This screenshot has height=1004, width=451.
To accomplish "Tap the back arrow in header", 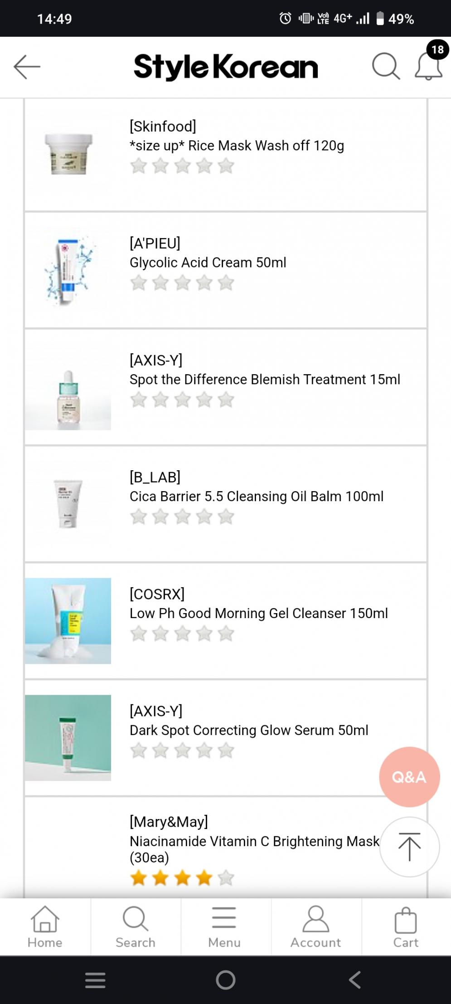I will point(27,67).
